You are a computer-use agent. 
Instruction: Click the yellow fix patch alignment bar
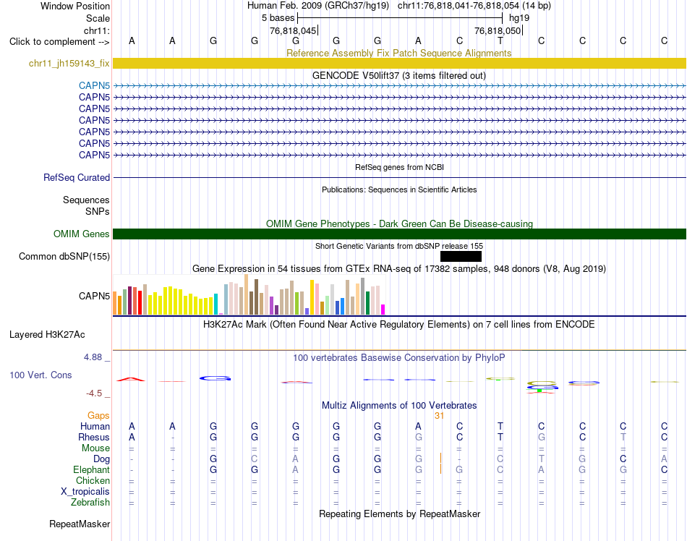(x=399, y=63)
